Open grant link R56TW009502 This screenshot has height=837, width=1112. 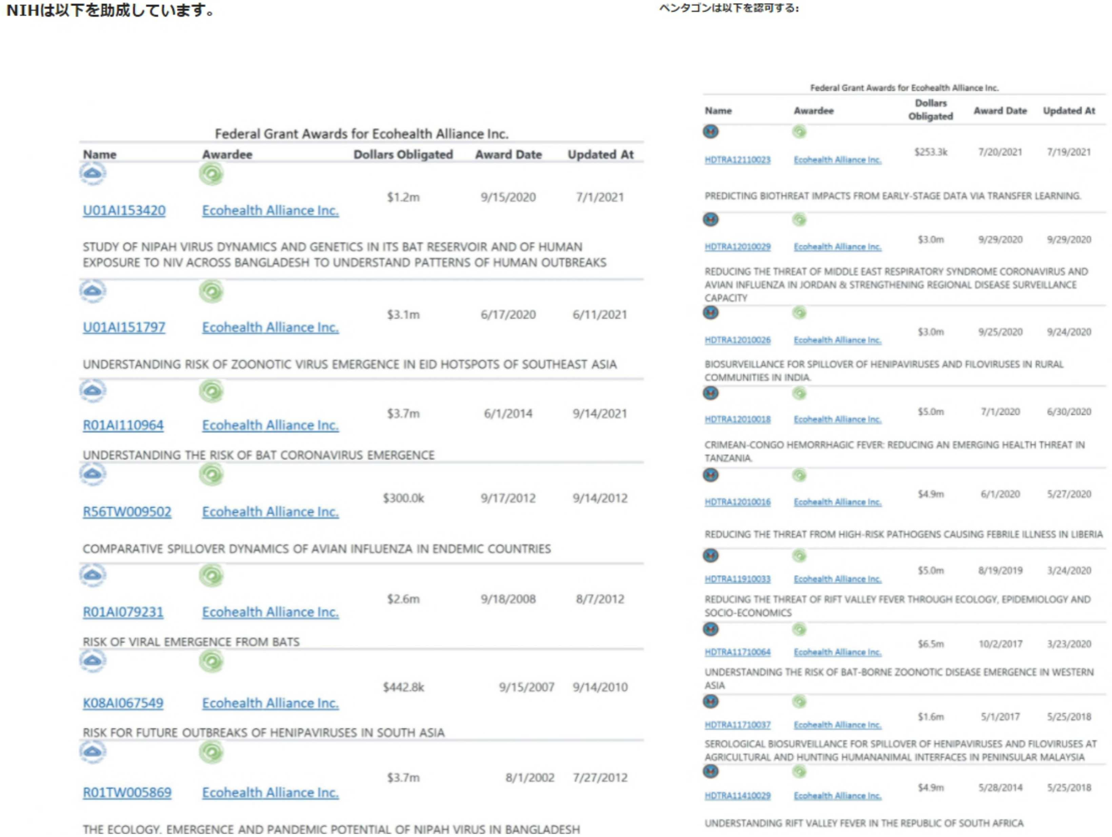click(127, 512)
